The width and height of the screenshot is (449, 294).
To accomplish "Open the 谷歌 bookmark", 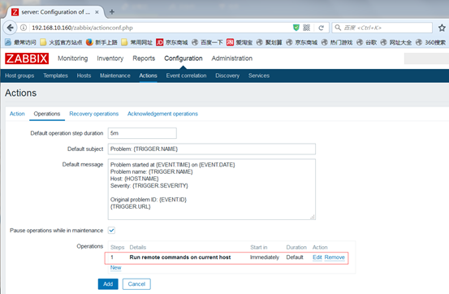I will [366, 42].
